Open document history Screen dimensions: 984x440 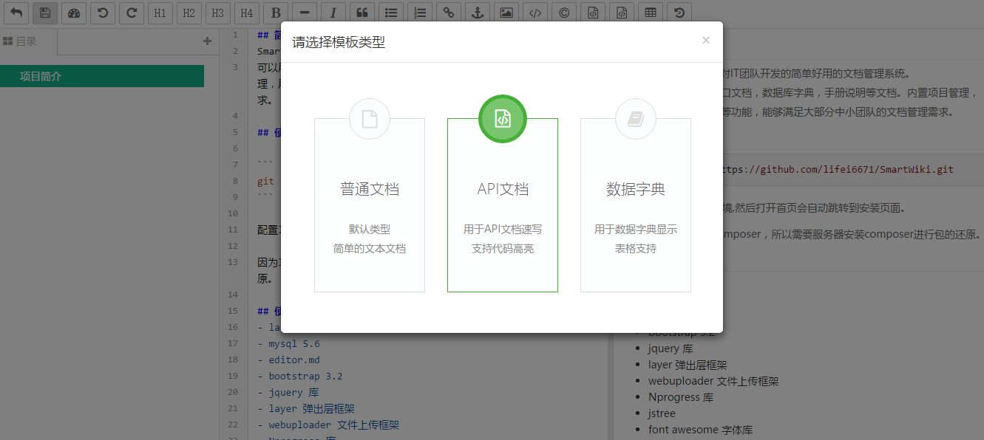[679, 13]
